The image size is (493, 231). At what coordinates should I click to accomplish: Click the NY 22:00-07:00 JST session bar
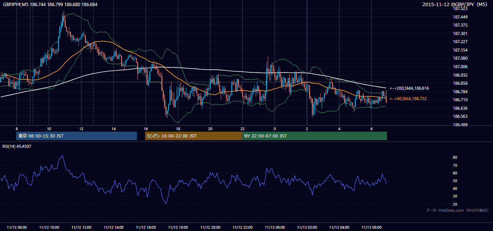click(x=314, y=136)
